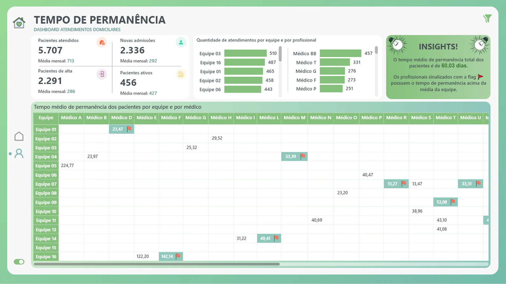Click the Médico BB bar with 457
This screenshot has height=284, width=506.
[341, 53]
